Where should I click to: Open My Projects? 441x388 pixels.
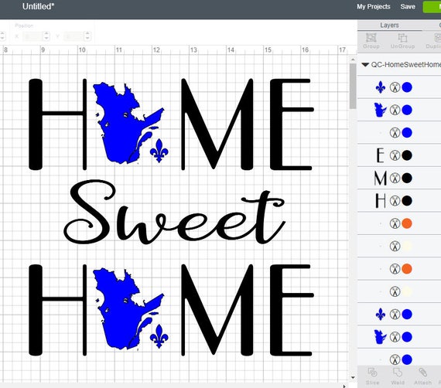374,6
